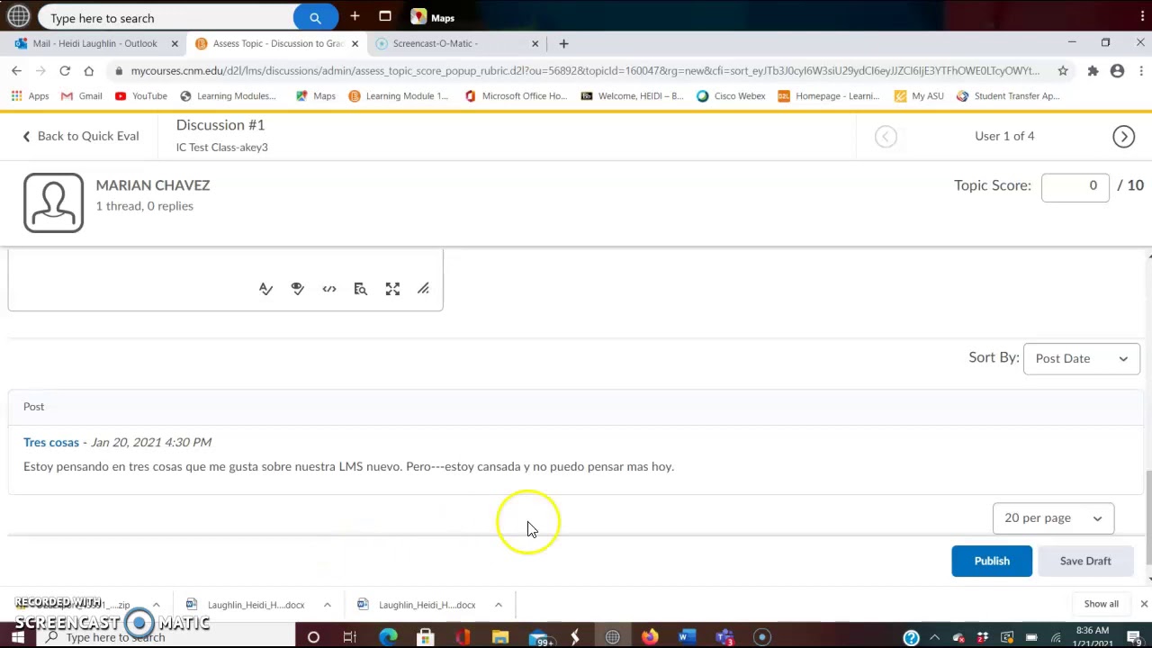1152x648 pixels.
Task: Click Marian Chavez profile avatar
Action: (x=53, y=202)
